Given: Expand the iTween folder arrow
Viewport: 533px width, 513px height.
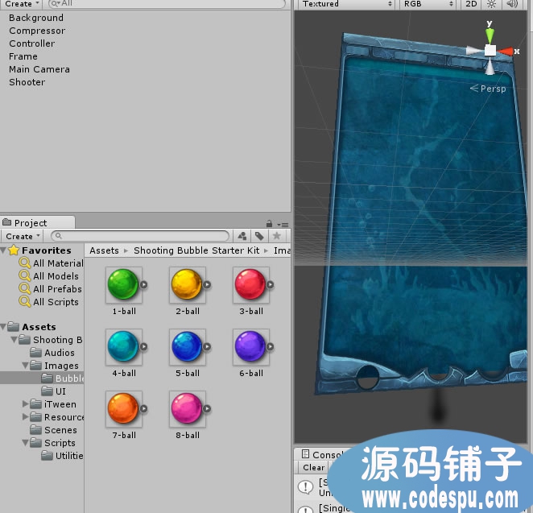Looking at the screenshot, I should coord(26,403).
